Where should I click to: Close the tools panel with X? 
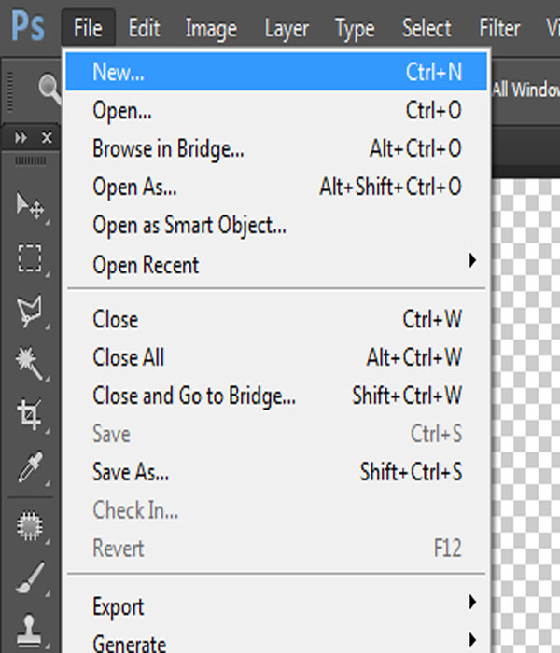point(47,137)
